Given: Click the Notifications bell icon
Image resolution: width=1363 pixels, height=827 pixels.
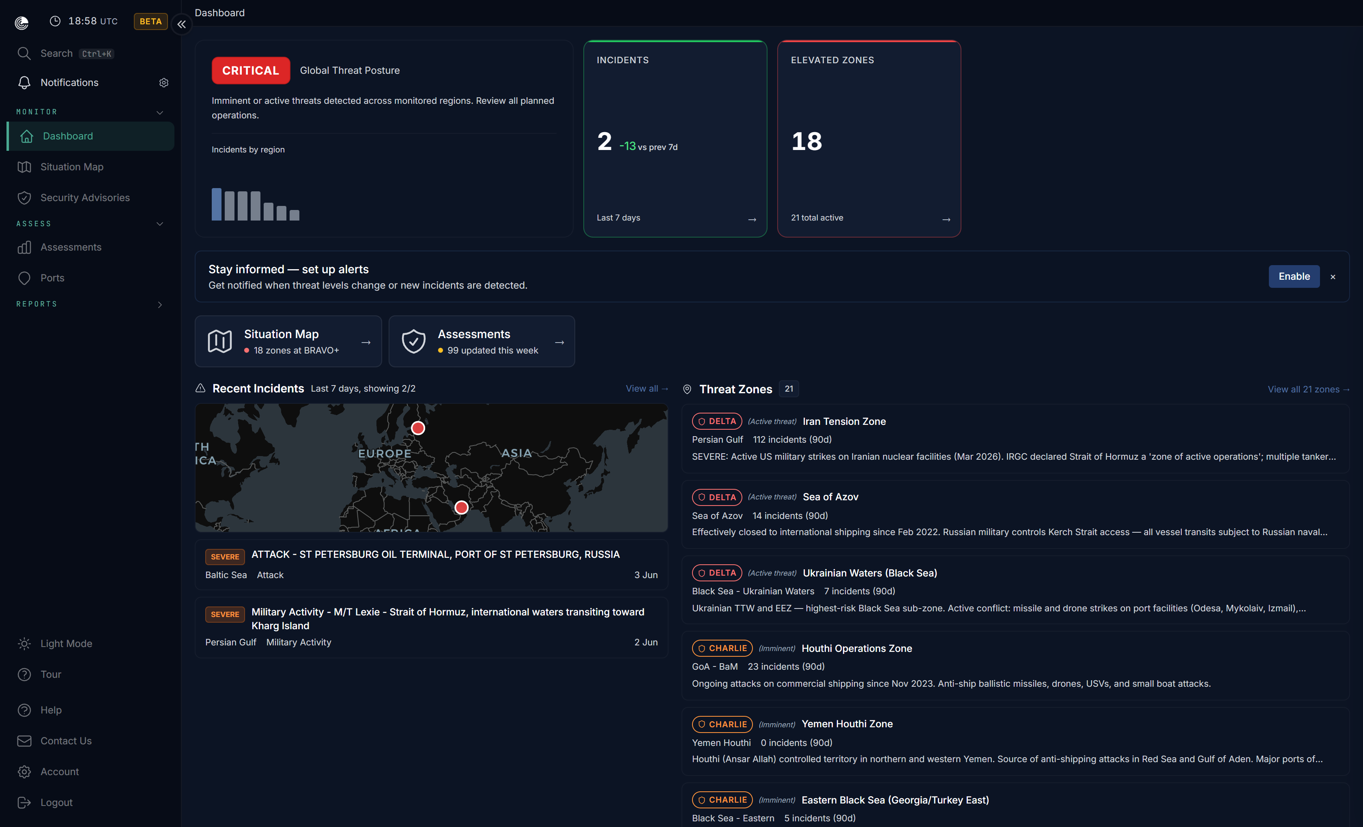Looking at the screenshot, I should click(x=24, y=82).
